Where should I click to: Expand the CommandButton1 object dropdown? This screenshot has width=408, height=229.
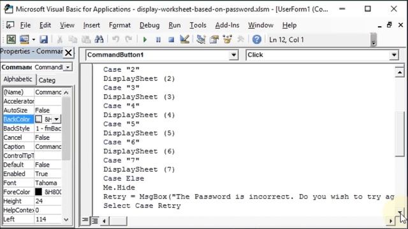click(234, 55)
